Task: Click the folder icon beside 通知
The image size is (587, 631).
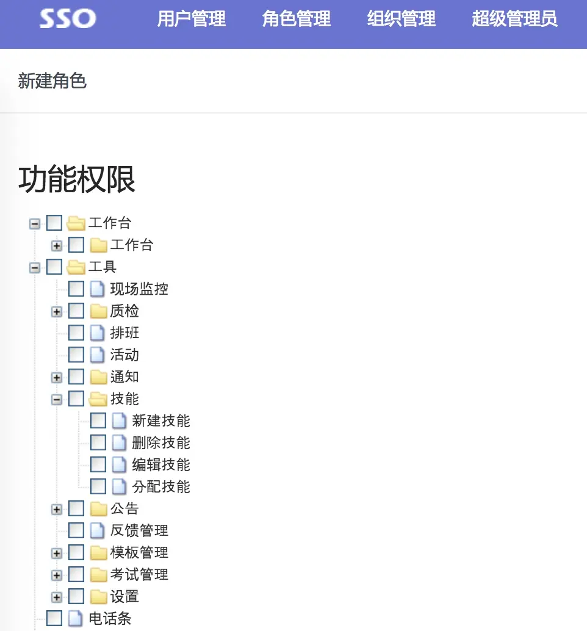Action: 99,377
